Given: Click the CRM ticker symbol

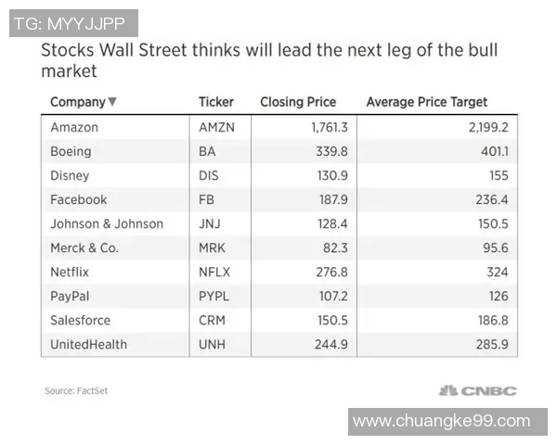Looking at the screenshot, I should 214,320.
